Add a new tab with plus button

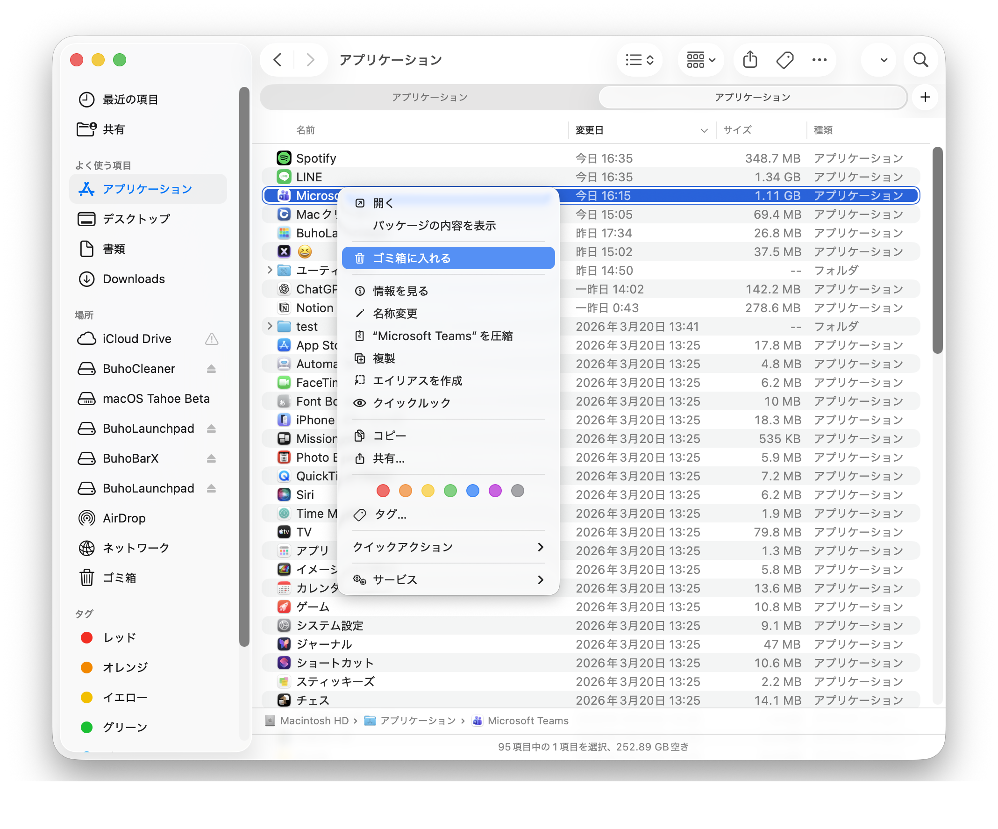point(925,98)
